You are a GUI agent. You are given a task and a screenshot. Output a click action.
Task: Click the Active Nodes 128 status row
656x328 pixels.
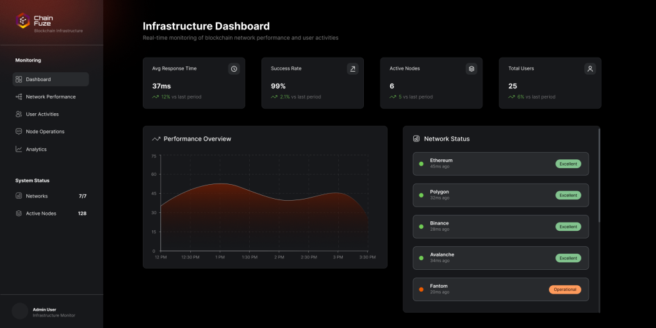pyautogui.click(x=51, y=214)
